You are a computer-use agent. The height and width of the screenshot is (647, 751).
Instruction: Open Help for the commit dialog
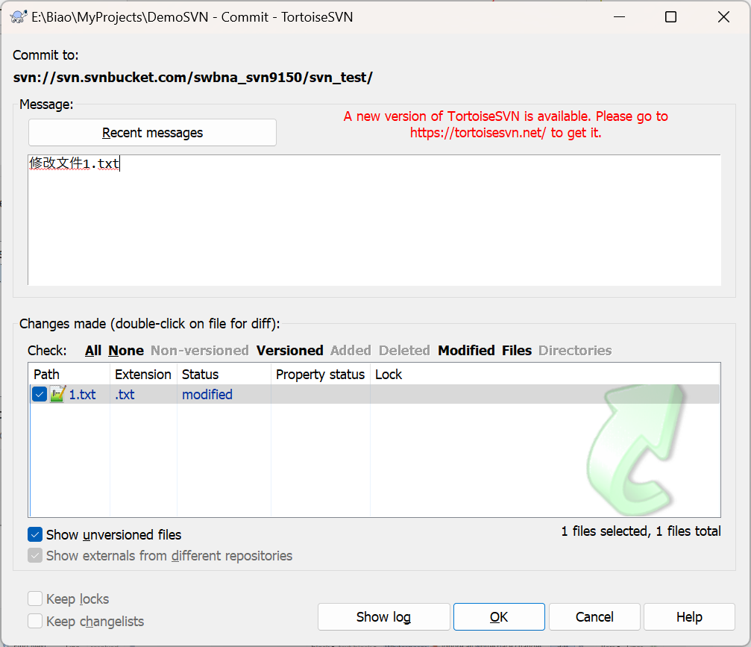(689, 617)
